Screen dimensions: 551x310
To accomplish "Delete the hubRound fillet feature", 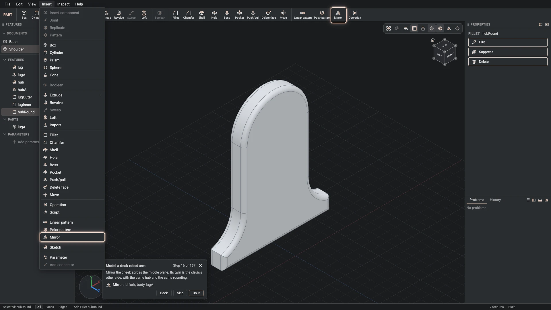I will (x=508, y=62).
